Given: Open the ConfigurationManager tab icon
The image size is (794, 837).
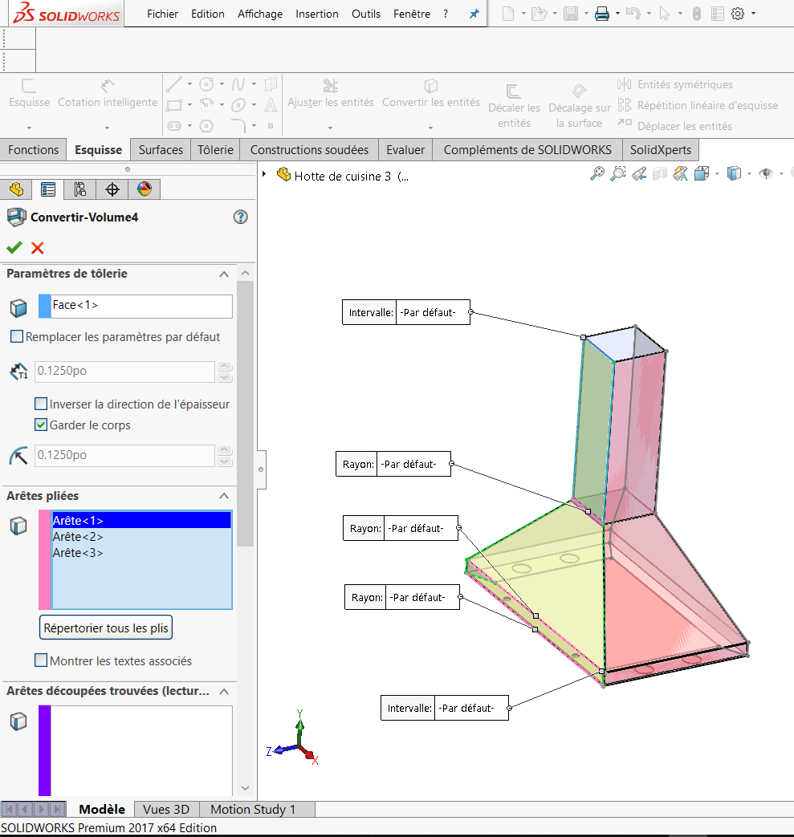Looking at the screenshot, I should pyautogui.click(x=79, y=189).
